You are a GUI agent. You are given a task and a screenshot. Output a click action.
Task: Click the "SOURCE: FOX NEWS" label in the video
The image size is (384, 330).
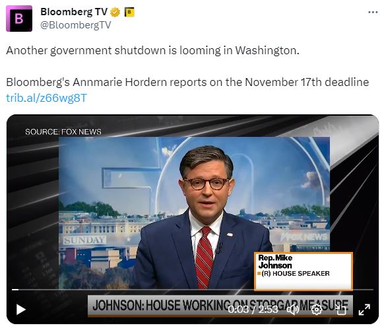63,132
